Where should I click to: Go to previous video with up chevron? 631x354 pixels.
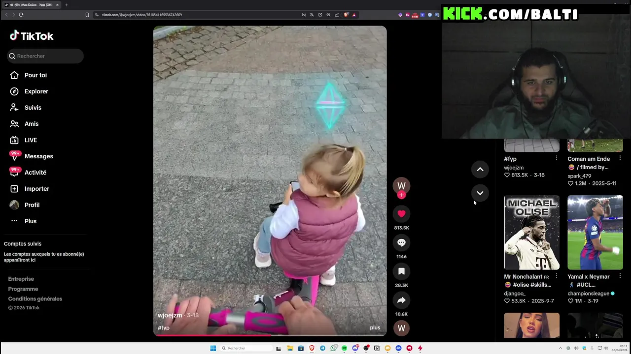[480, 170]
